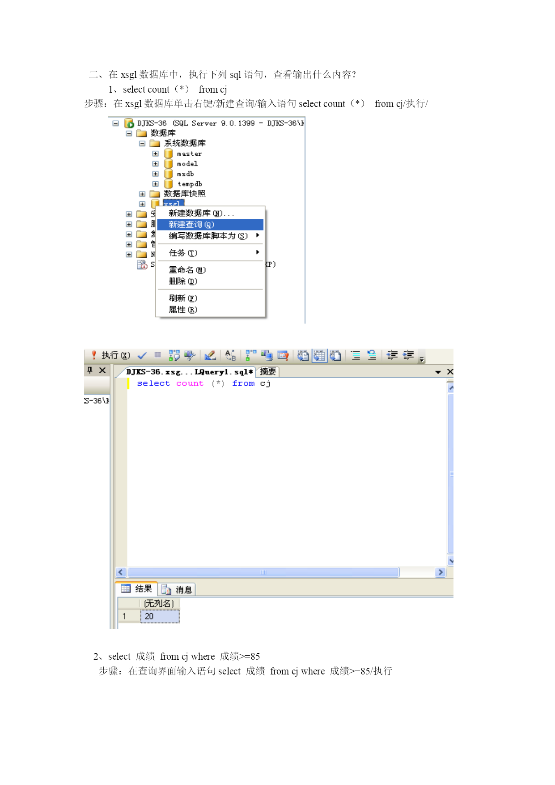Click the Uncomment Selected Lines icon
Image resolution: width=555 pixels, height=785 pixels.
[x=372, y=355]
